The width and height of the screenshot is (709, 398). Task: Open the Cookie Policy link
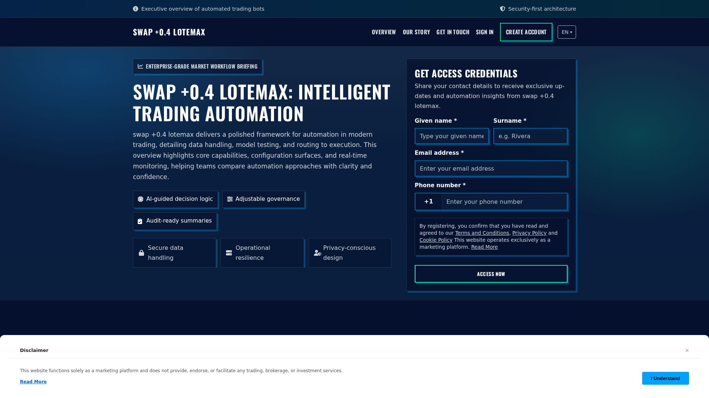pos(436,240)
